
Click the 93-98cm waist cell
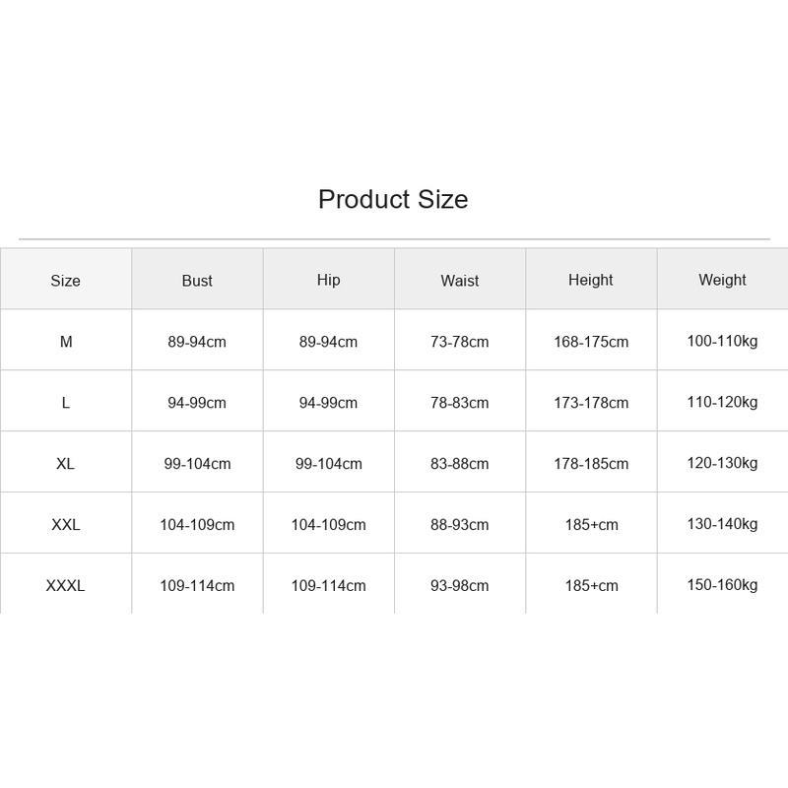tap(459, 585)
